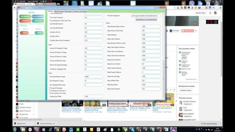Toggle Snipe At Pokestops checkbox
The width and height of the screenshot is (235, 132).
coord(50,88)
